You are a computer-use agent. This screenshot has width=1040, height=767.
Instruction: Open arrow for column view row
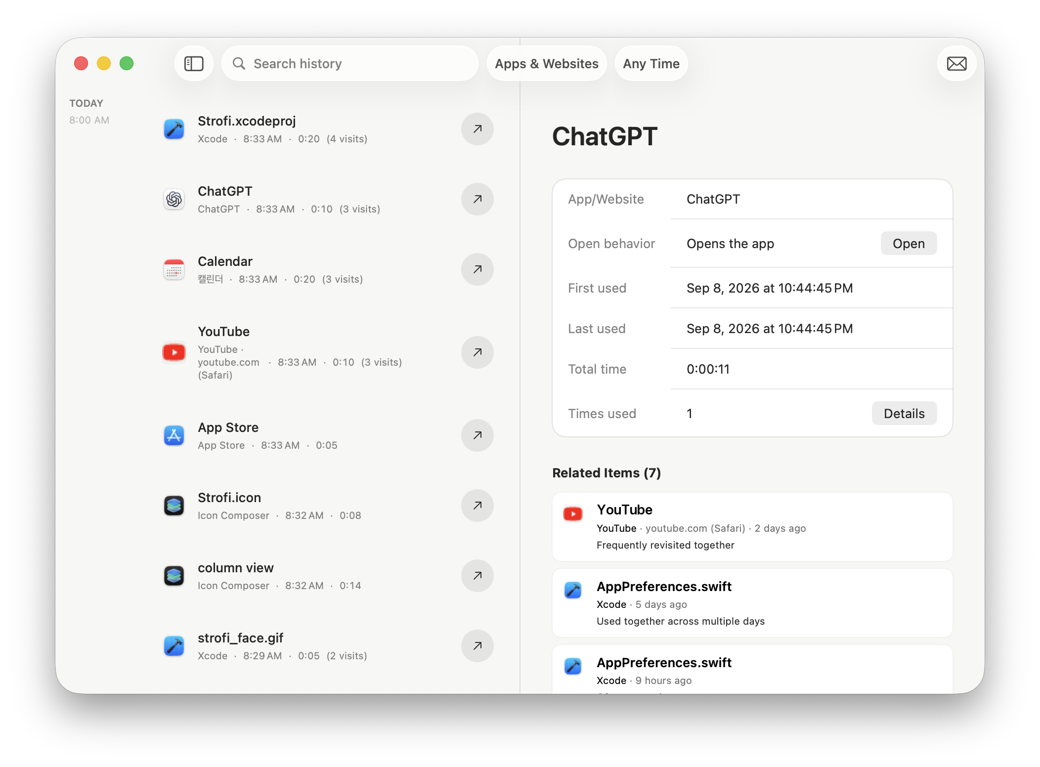tap(477, 576)
